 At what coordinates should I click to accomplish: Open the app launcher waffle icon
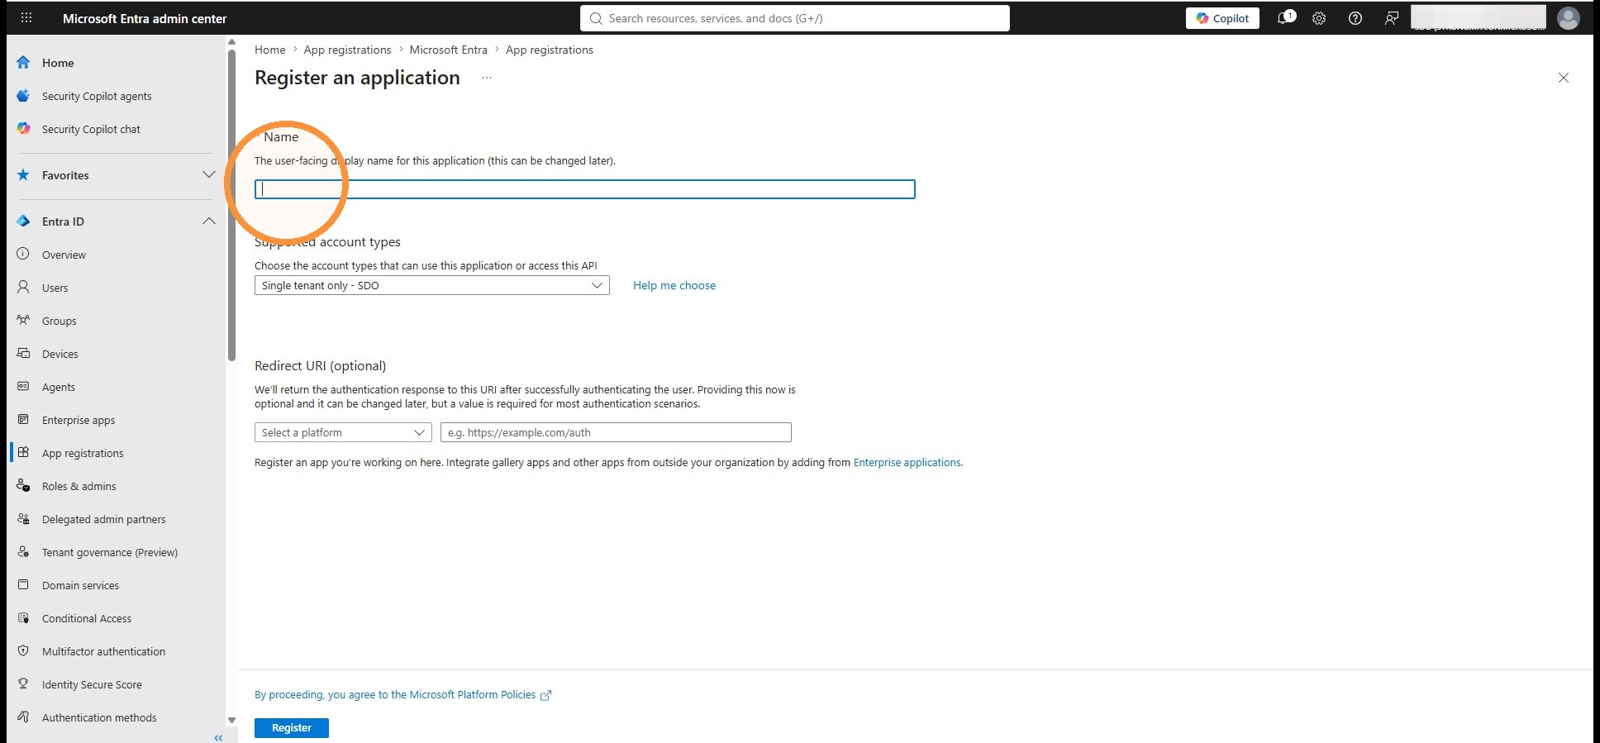26,18
